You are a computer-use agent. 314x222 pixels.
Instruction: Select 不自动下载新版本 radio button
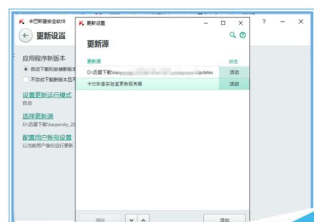[x=26, y=80]
